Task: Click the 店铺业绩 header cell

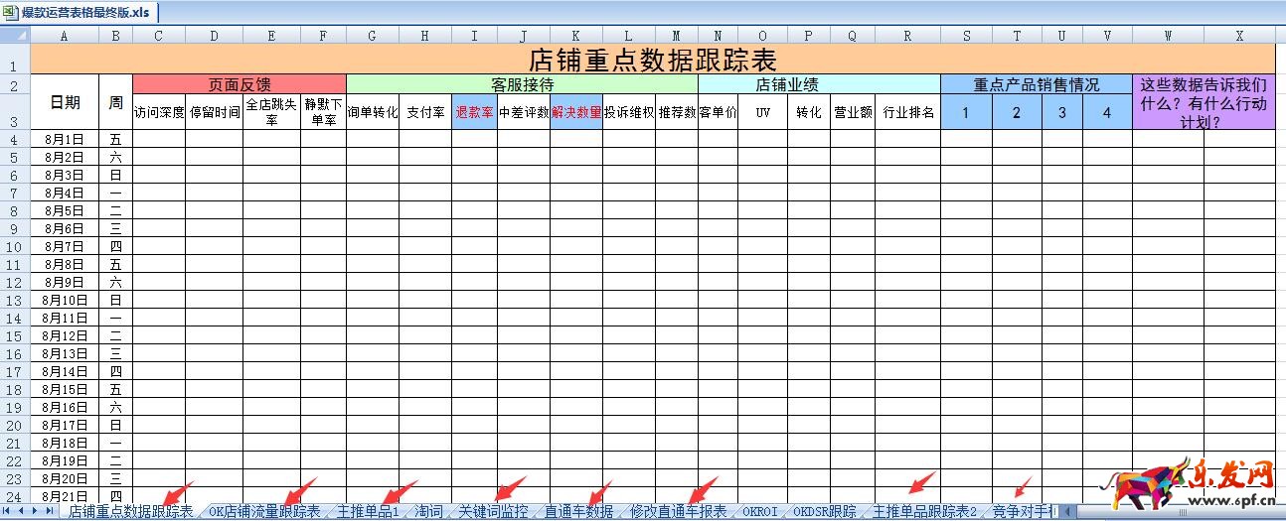Action: coord(819,84)
